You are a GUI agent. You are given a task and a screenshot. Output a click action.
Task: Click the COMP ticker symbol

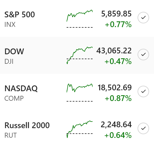(x=14, y=98)
